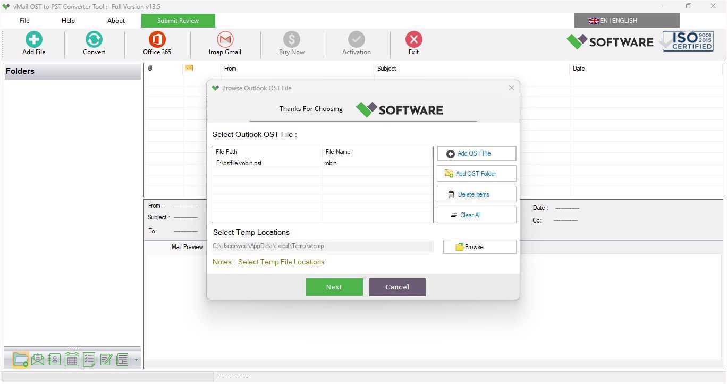
Task: Open the notes pencil view icon
Action: coord(106,360)
